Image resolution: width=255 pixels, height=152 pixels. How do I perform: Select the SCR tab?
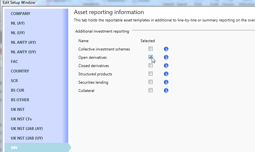click(x=36, y=81)
